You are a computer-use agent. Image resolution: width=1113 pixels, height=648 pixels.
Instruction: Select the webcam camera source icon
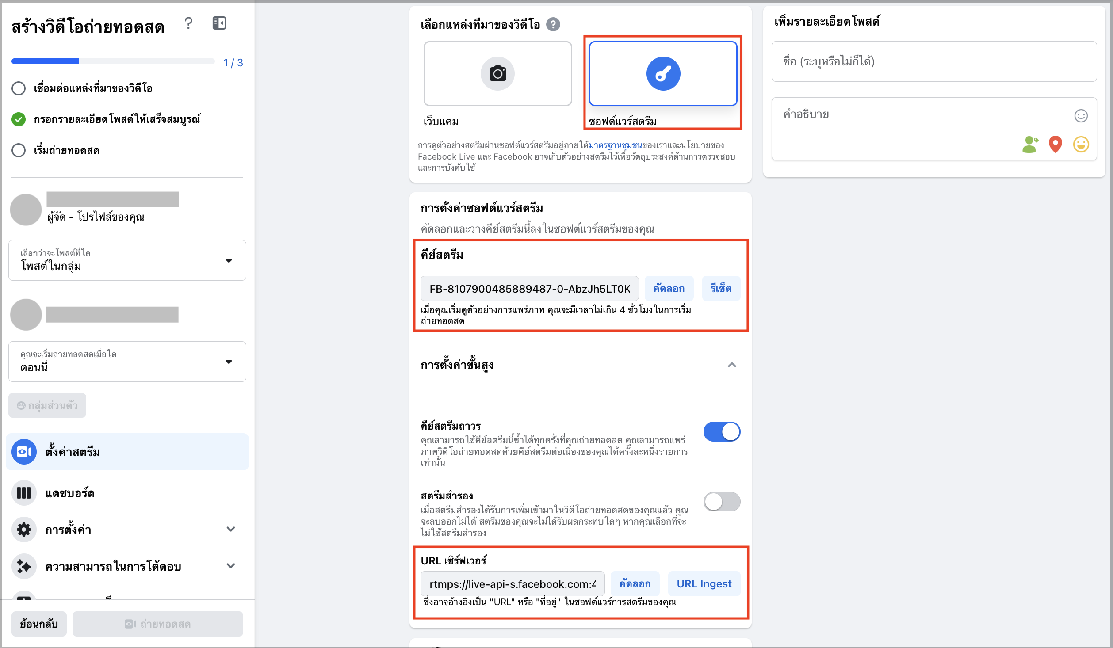click(497, 73)
